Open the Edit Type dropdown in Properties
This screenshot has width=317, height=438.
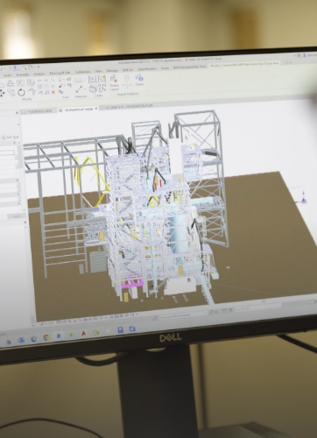tap(11, 138)
